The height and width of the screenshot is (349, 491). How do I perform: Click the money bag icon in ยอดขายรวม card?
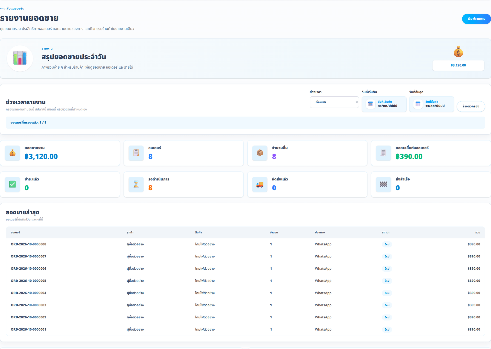[13, 153]
